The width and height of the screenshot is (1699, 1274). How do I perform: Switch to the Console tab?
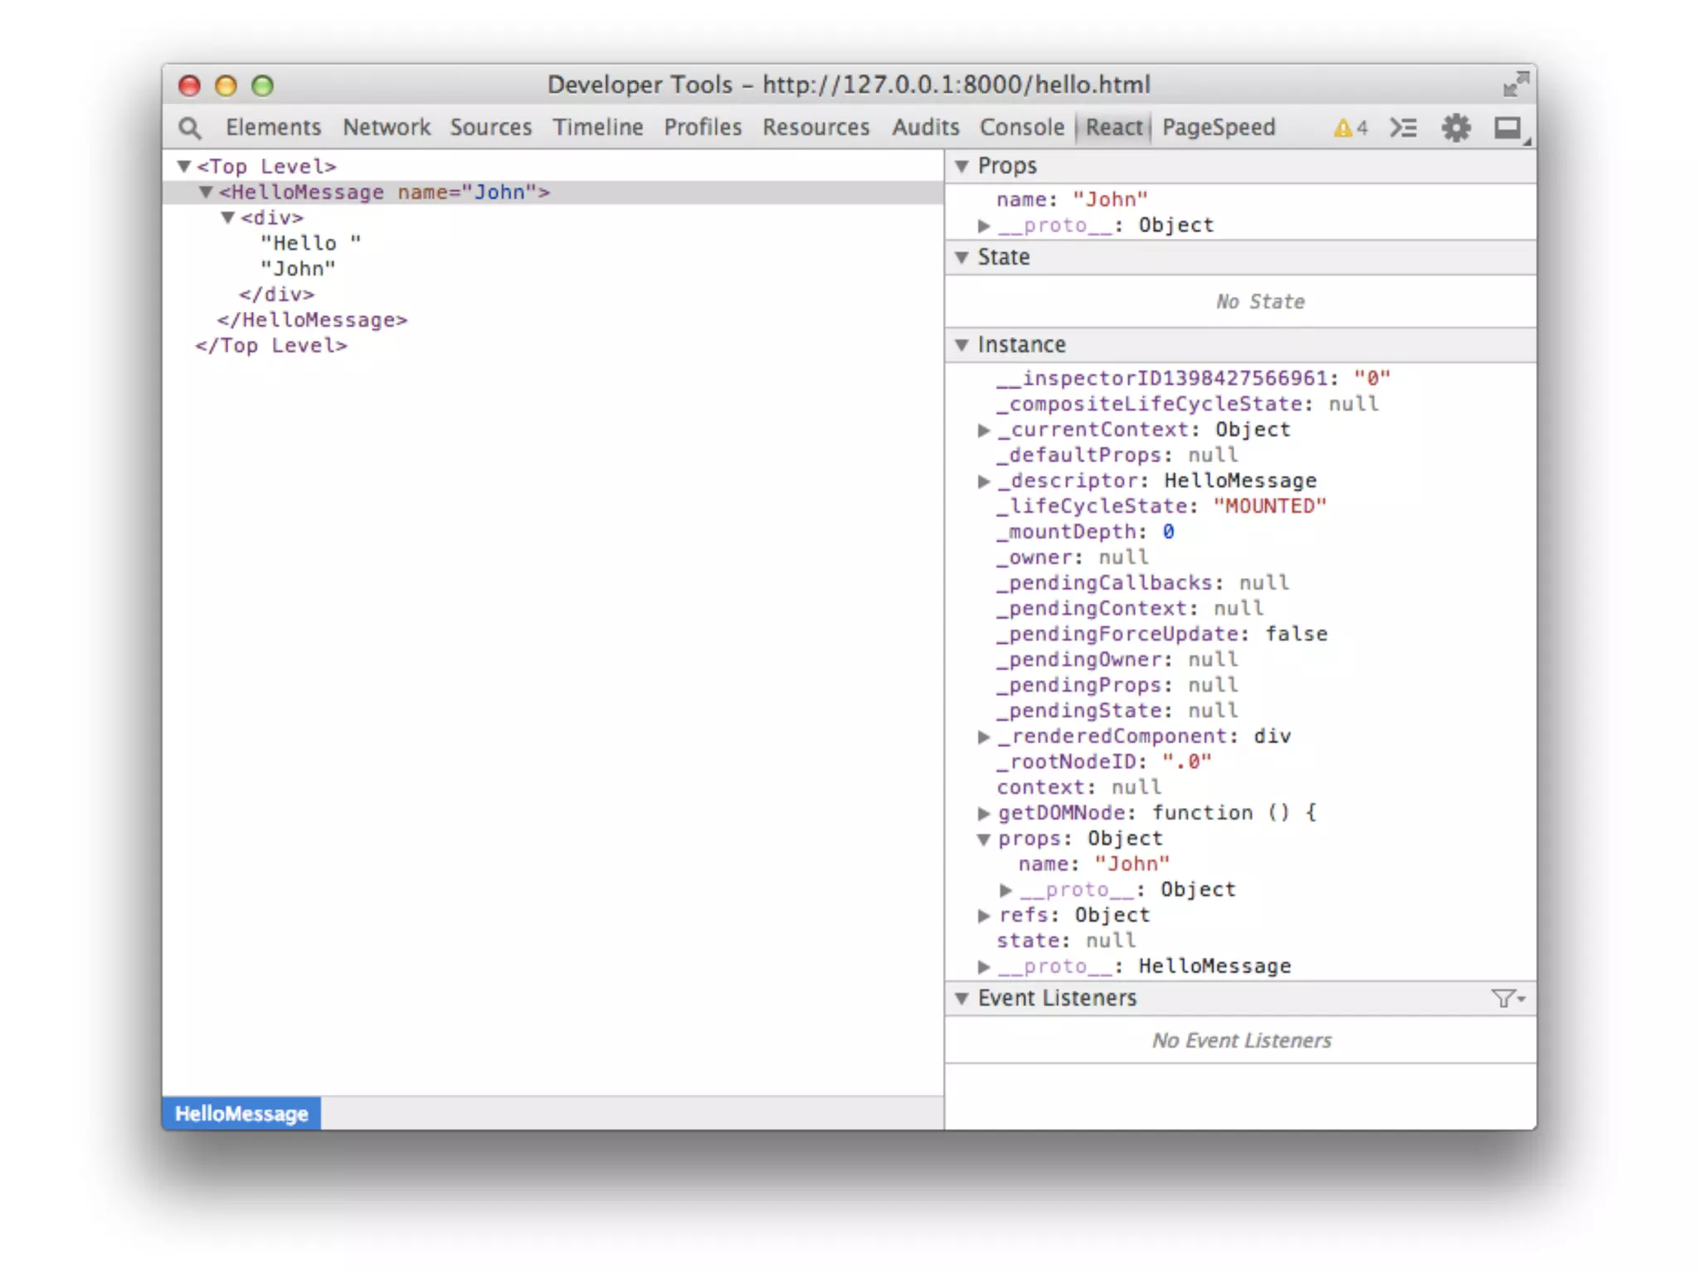tap(1021, 128)
